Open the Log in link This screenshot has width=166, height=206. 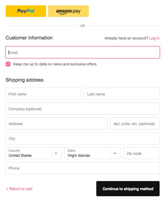[x=154, y=38]
